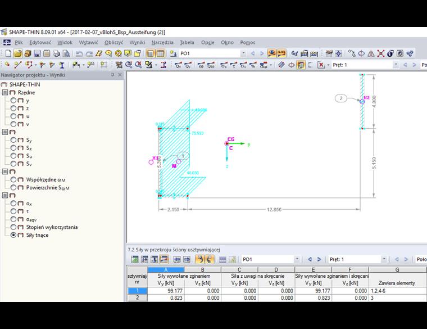The height and width of the screenshot is (329, 427).
Task: Open the PO1 load case dropdown in top toolbar
Action: pos(243,53)
